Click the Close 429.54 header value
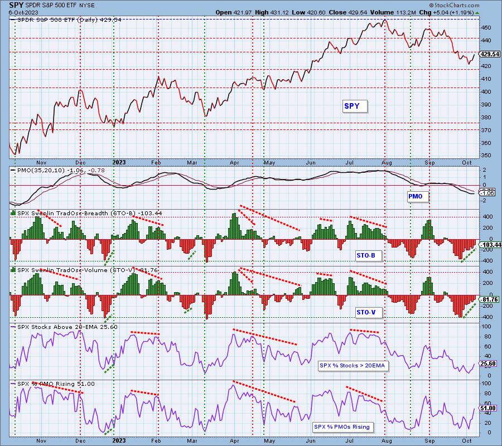Screen dimensions: 502x446 click(x=347, y=12)
